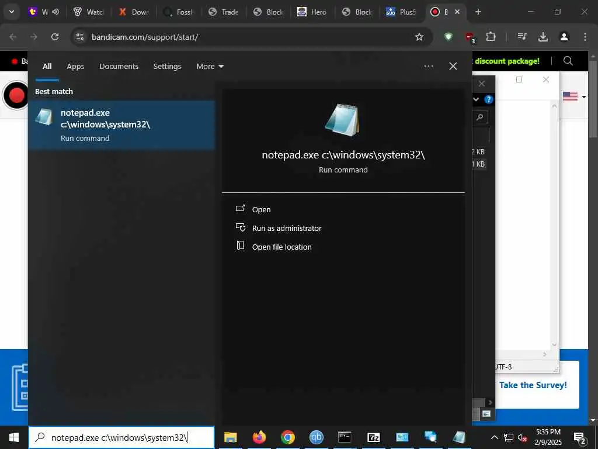Click the search magnifier in dark window

(480, 117)
